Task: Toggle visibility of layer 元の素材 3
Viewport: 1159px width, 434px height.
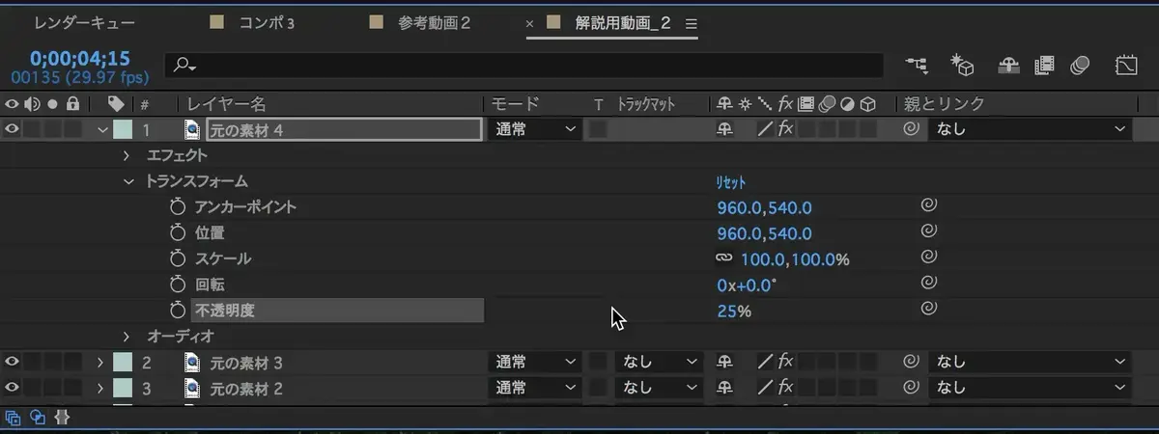Action: pyautogui.click(x=13, y=362)
